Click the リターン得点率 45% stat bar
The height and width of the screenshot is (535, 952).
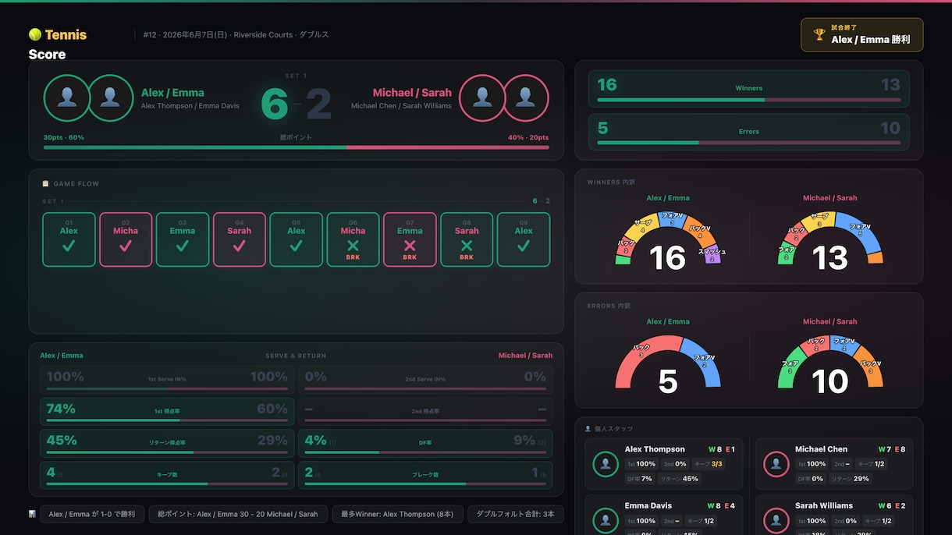coord(168,443)
